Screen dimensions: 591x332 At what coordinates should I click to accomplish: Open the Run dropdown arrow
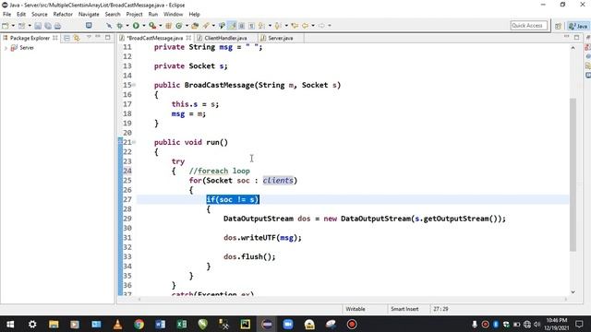pyautogui.click(x=144, y=26)
